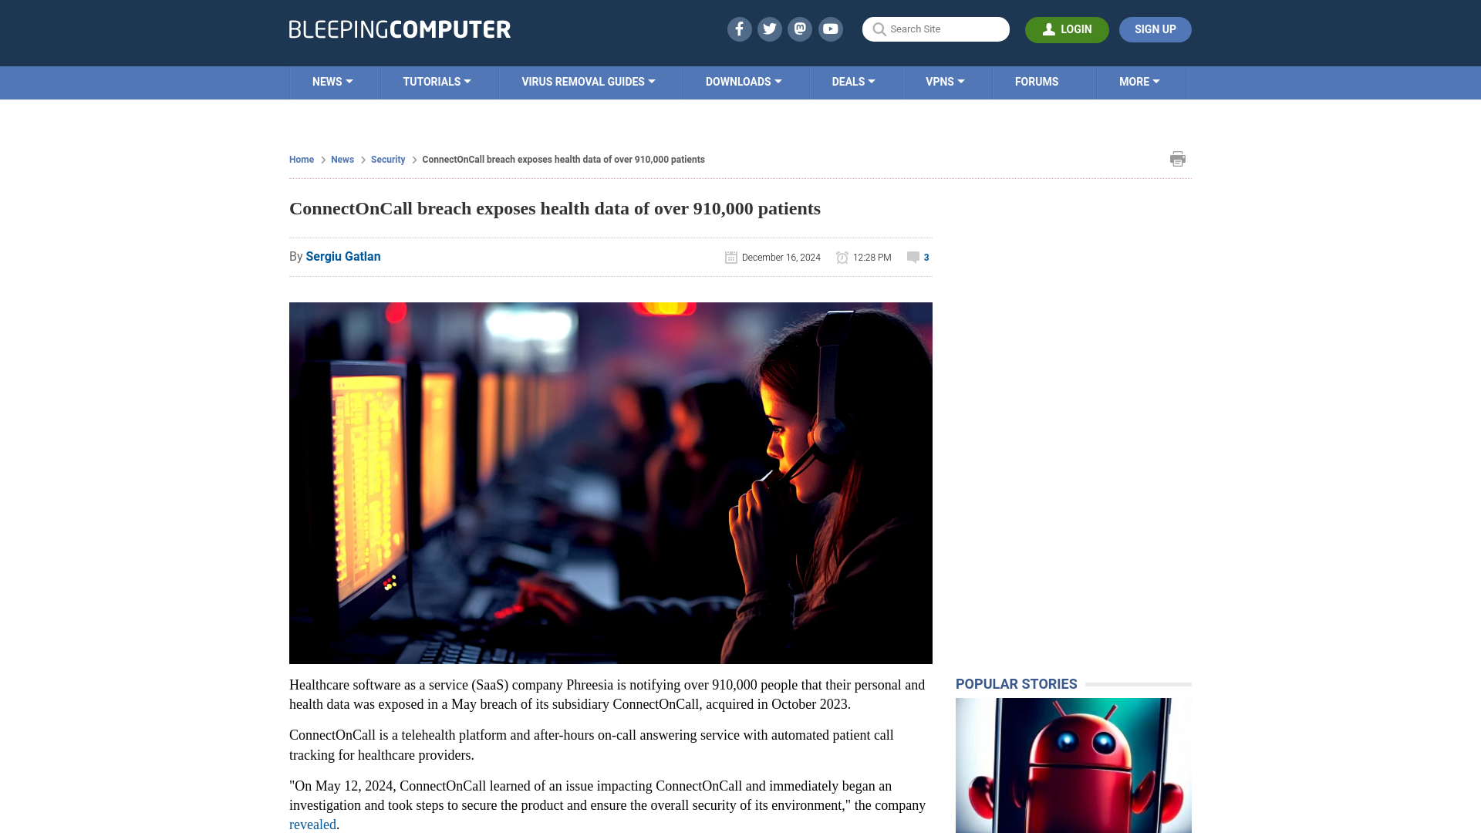Open BleepingComputer YouTube icon
The image size is (1481, 833).
click(x=831, y=29)
